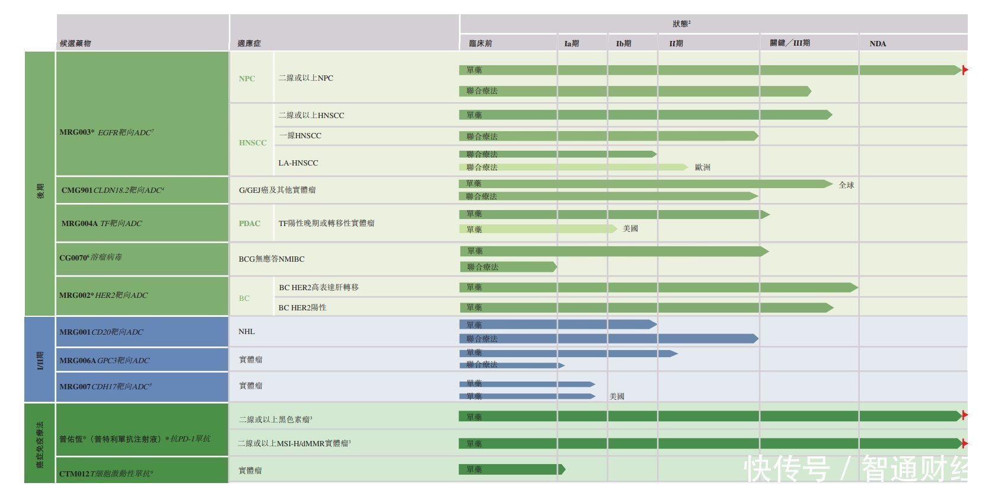Click the CTM012 candidate cell
The height and width of the screenshot is (486, 982).
(106, 473)
